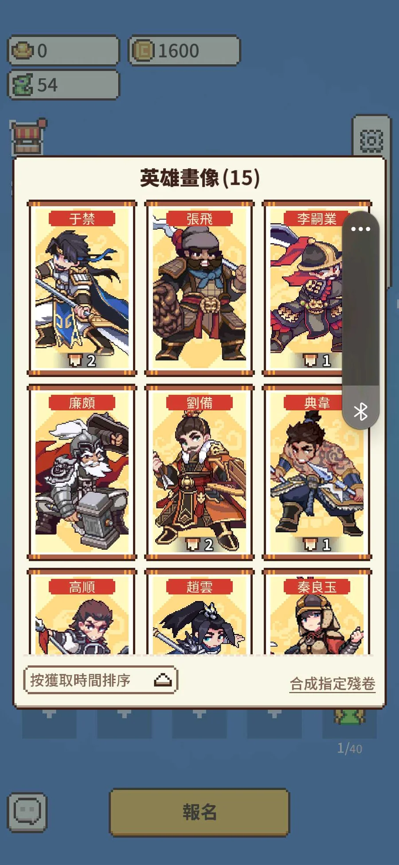
Task: Select the 秦良玉 hero portrait
Action: point(317,612)
